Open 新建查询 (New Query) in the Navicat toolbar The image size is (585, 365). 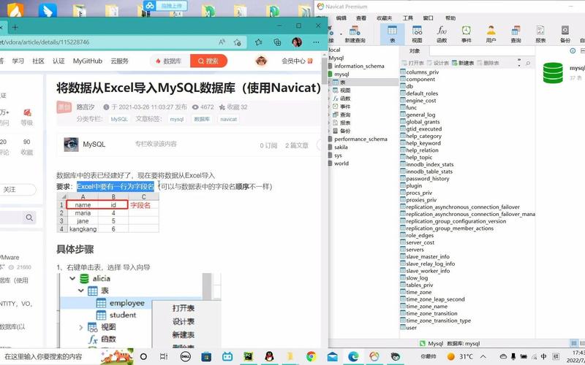(x=355, y=34)
